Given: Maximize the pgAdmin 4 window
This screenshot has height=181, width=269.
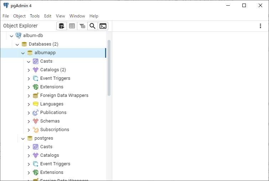Looking at the screenshot, I should (x=244, y=5).
